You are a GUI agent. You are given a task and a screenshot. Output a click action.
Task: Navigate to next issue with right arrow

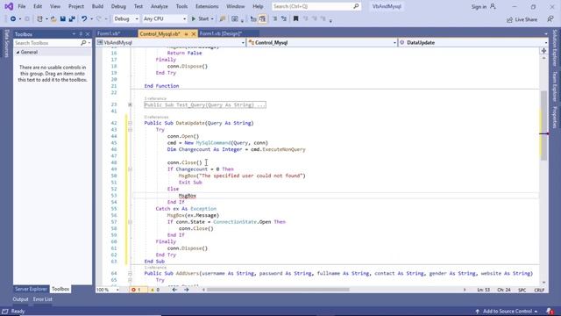(187, 290)
